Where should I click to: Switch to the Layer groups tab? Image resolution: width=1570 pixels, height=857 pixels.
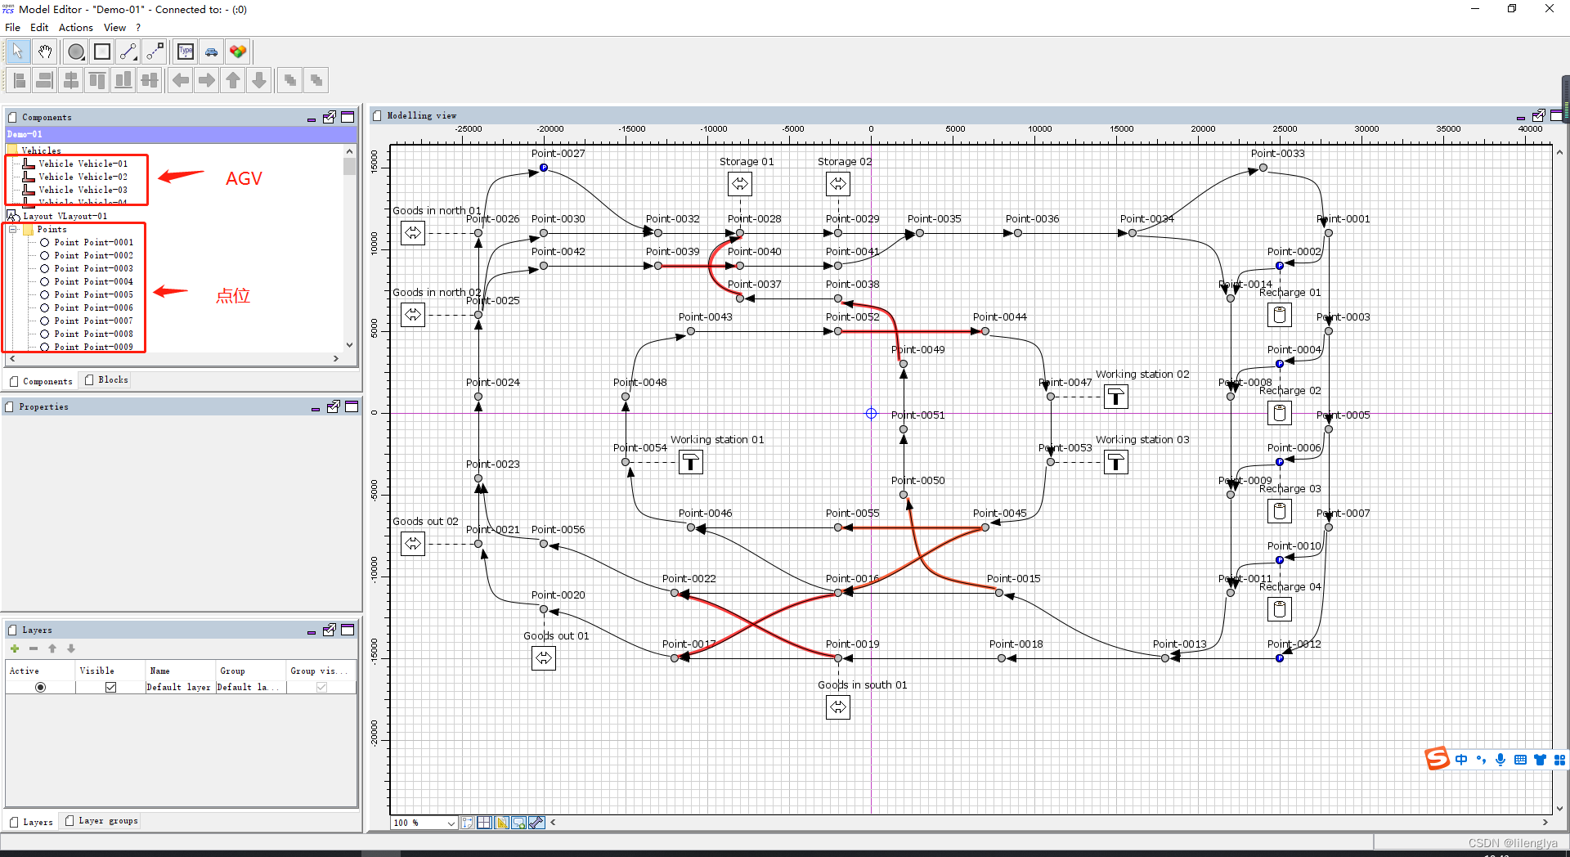coord(101,821)
